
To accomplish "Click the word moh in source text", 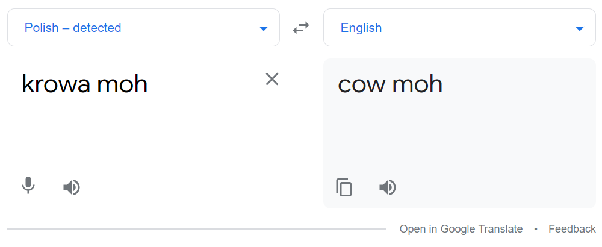I will pyautogui.click(x=122, y=84).
